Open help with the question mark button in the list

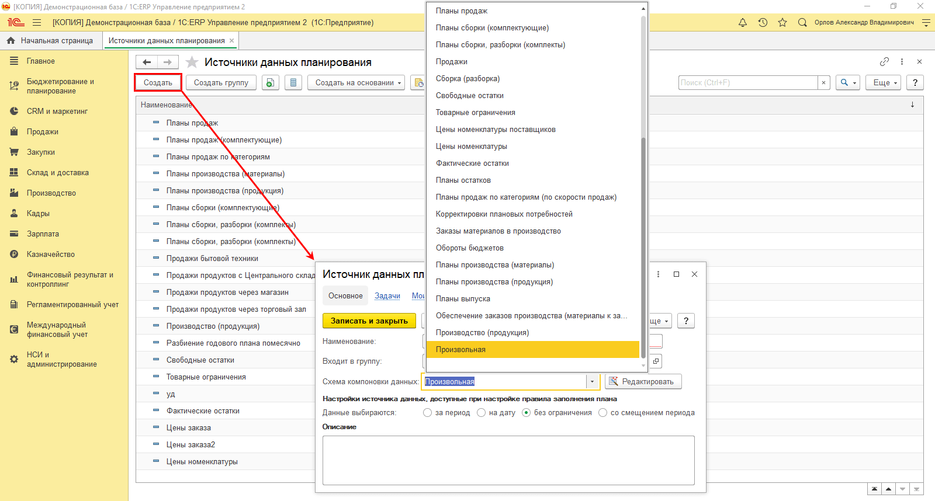click(915, 83)
